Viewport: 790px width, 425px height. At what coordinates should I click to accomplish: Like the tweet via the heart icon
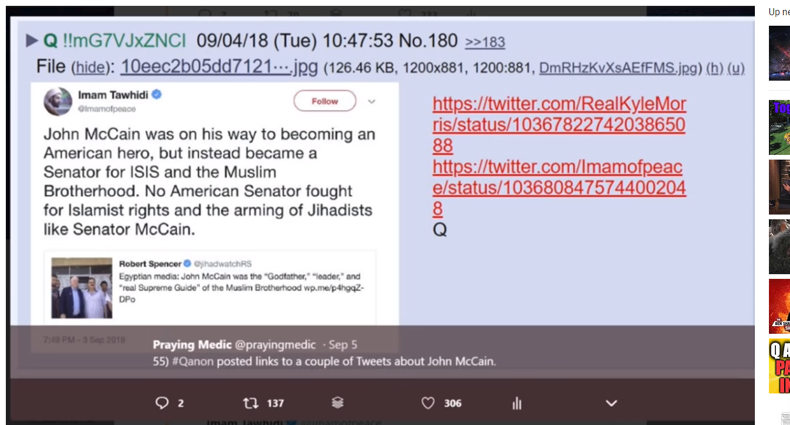(428, 403)
